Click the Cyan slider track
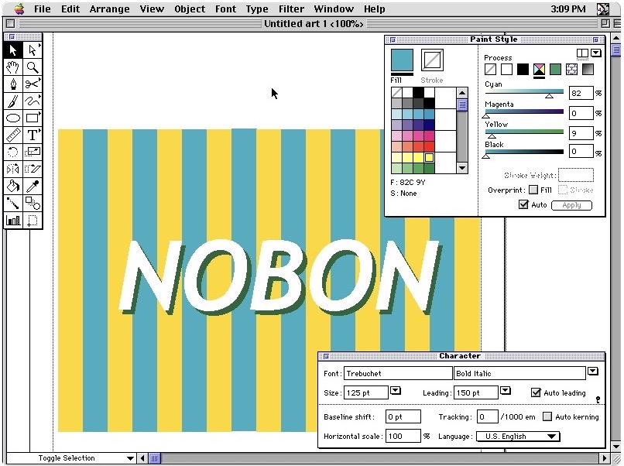Image resolution: width=624 pixels, height=466 pixels. pyautogui.click(x=524, y=92)
